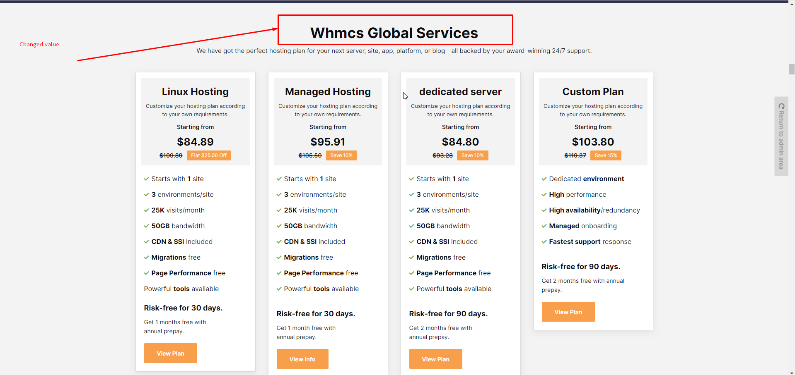Click the Return to admin area icon
This screenshot has width=795, height=375.
[781, 106]
